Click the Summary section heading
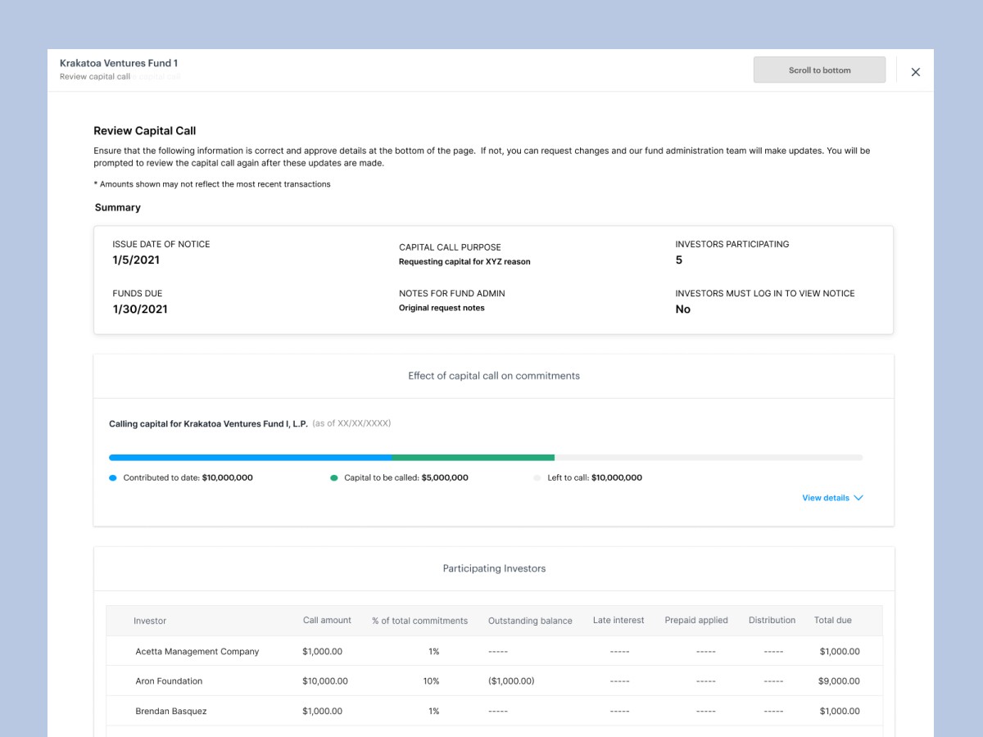The width and height of the screenshot is (983, 737). tap(118, 208)
